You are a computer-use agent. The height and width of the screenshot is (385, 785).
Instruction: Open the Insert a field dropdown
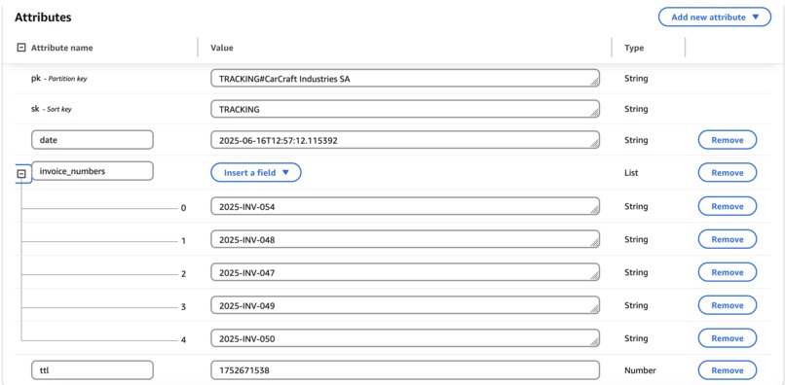pyautogui.click(x=256, y=172)
